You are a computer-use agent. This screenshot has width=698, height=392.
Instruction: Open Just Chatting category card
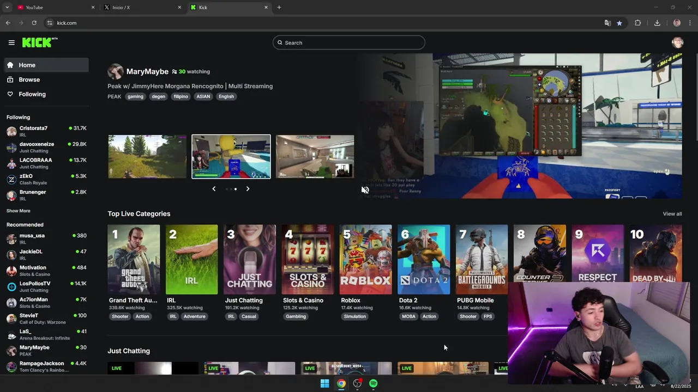(x=250, y=259)
